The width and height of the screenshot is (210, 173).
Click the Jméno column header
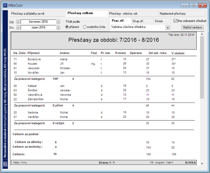pos(64,53)
